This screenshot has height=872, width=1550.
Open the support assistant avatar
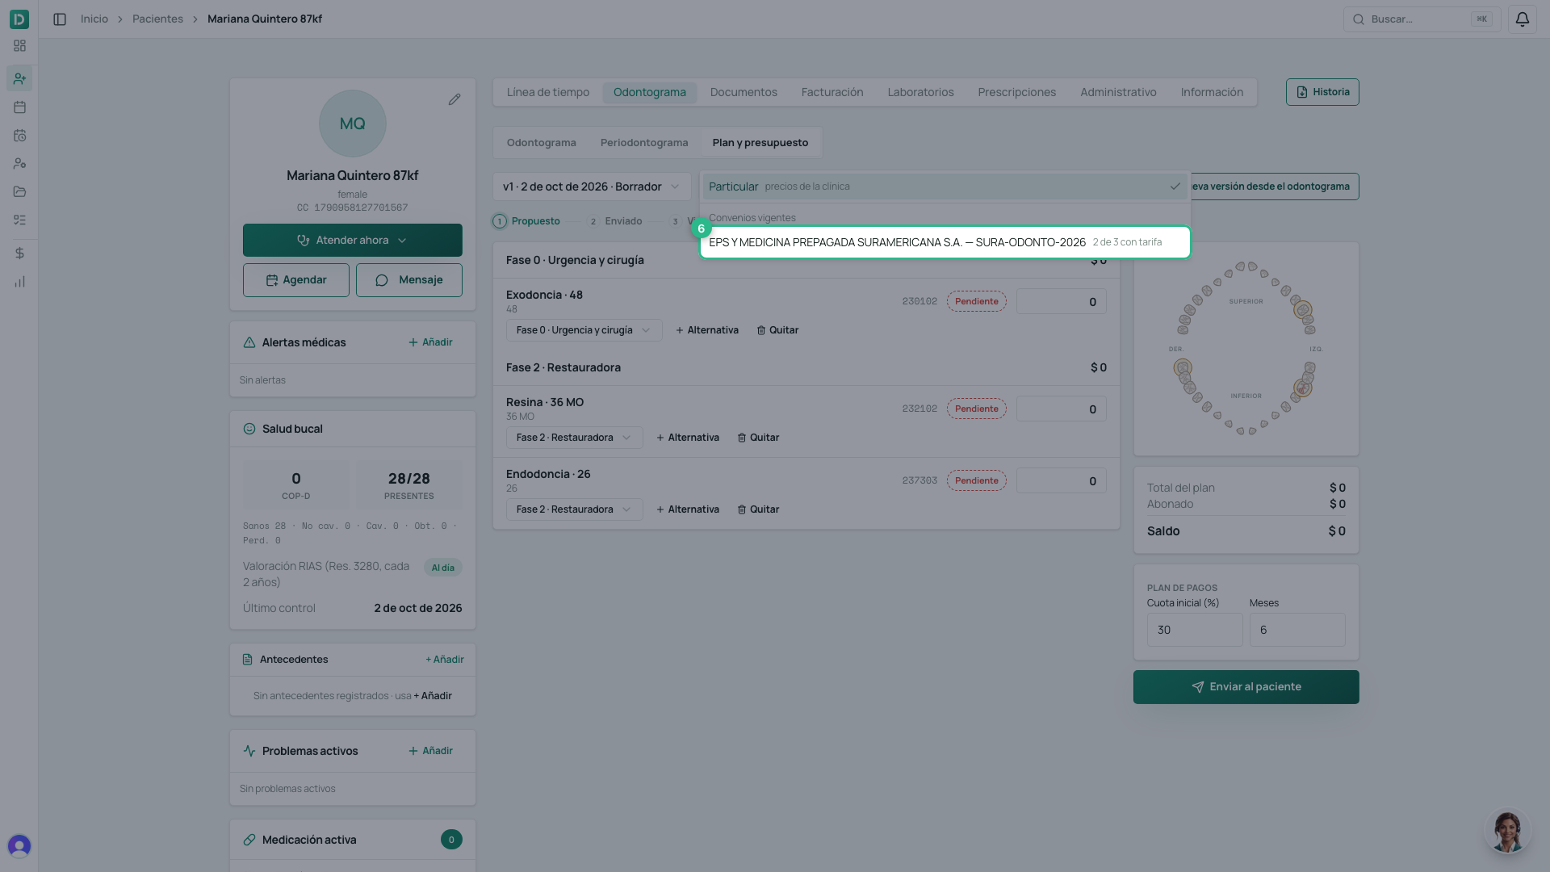(x=1507, y=832)
